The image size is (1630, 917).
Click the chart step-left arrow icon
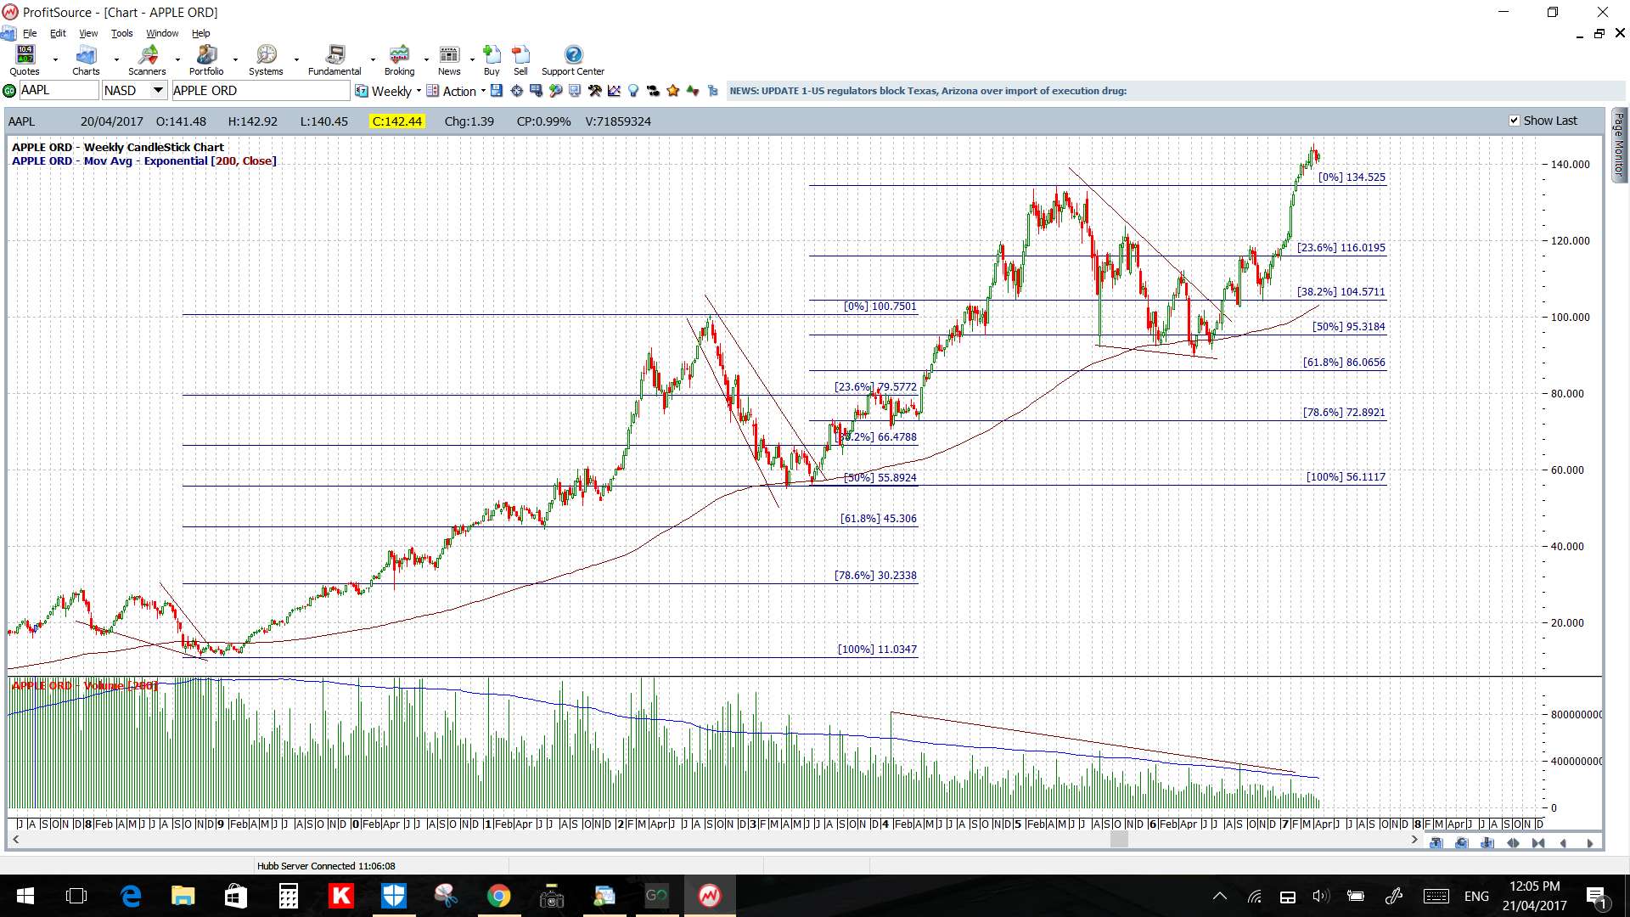click(1563, 843)
